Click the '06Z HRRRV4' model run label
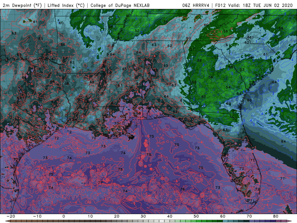 click(196, 5)
